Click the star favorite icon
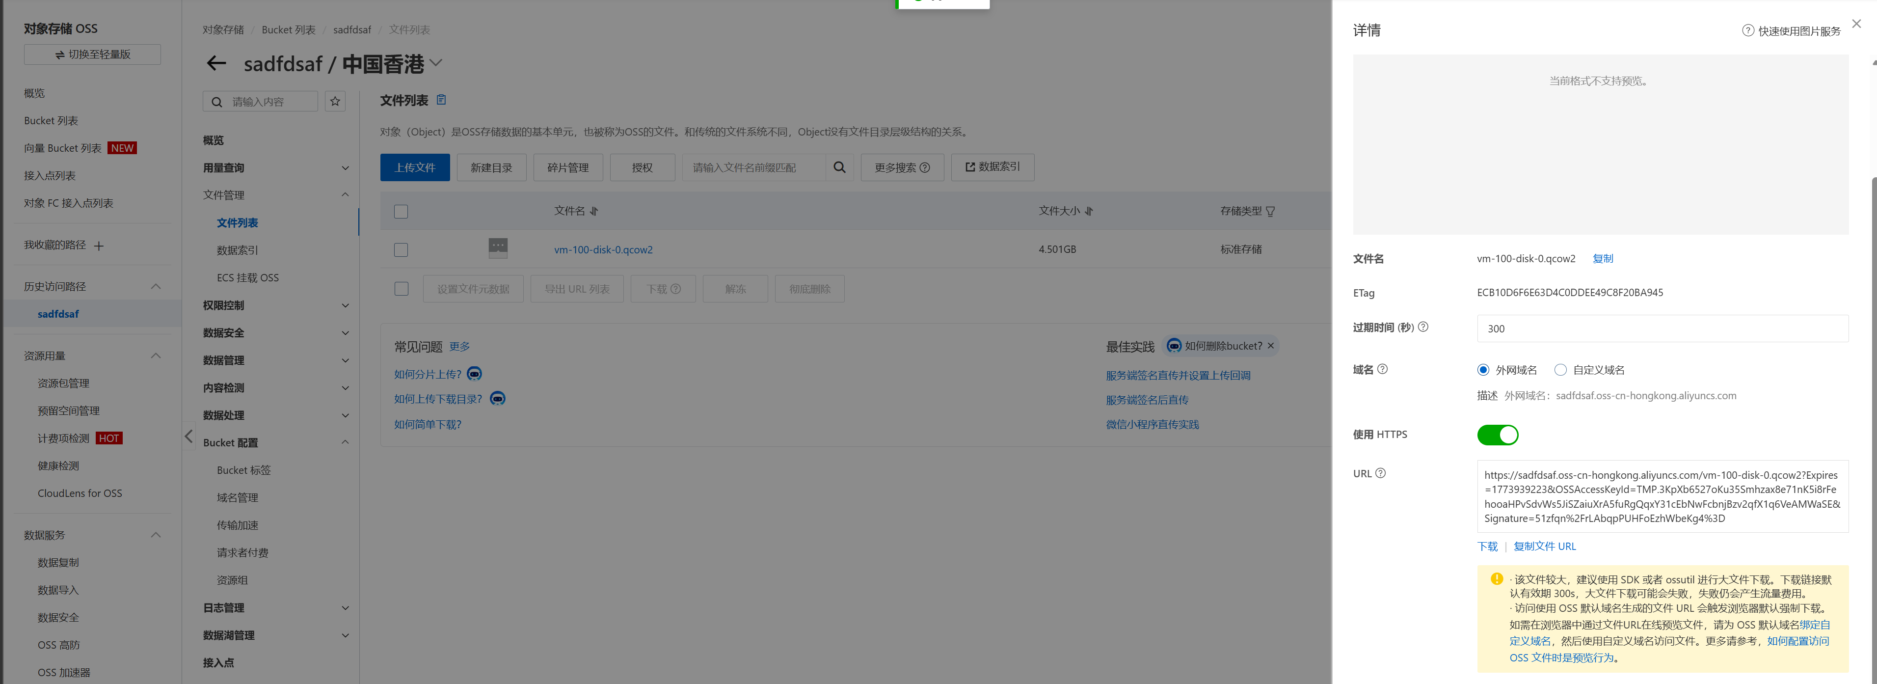 pos(335,101)
